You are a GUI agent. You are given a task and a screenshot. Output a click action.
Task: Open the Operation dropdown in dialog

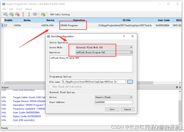click(104, 52)
